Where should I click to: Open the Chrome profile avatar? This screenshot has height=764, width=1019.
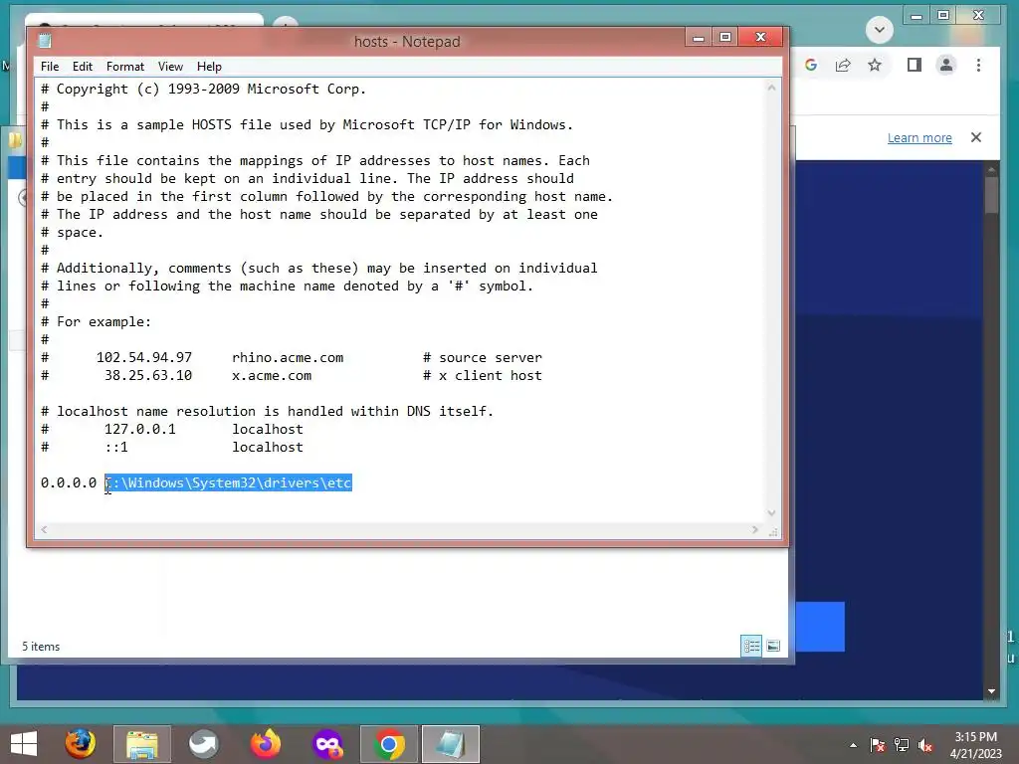[x=946, y=65]
